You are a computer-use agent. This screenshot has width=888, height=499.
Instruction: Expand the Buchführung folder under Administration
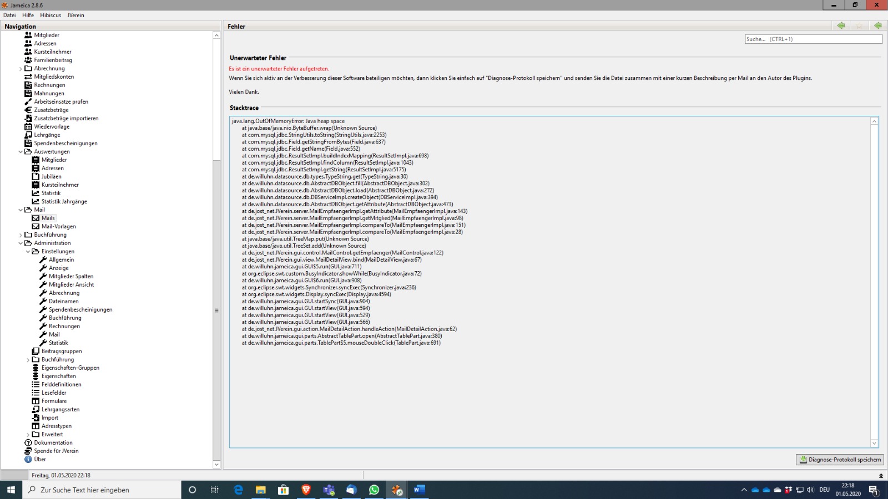28,360
